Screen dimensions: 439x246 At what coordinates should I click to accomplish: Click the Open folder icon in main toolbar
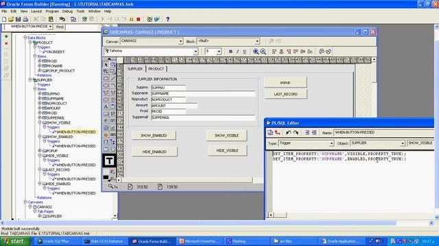[11, 19]
